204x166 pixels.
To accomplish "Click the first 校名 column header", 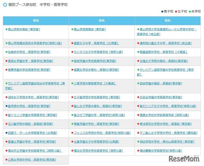I will [x=36, y=20].
